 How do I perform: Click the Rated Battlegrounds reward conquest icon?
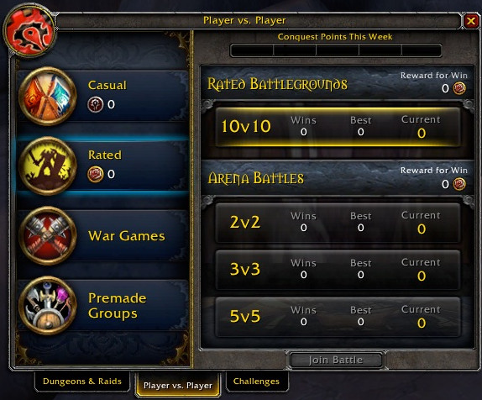coord(459,88)
